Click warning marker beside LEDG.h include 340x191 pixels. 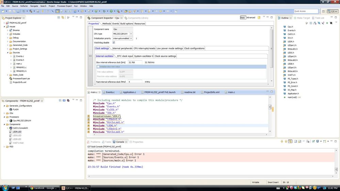[x=88, y=126]
